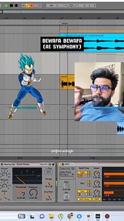Click the compressor transfer curve display
The height and width of the screenshot is (221, 124).
(x=27, y=176)
